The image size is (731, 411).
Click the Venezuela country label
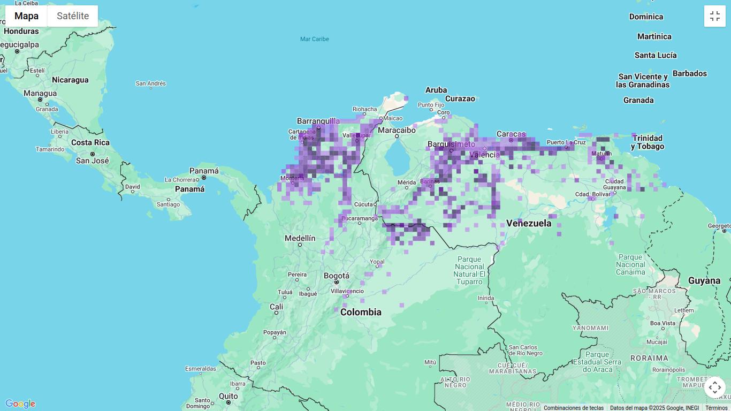click(529, 223)
